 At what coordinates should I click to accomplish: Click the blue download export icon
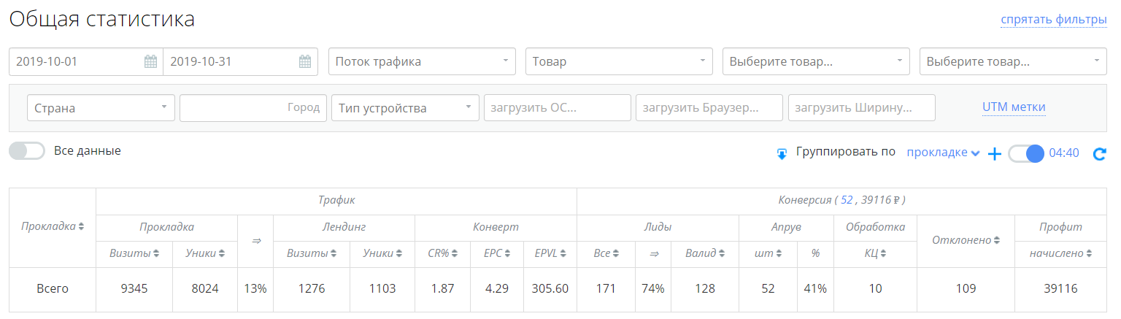pos(782,153)
